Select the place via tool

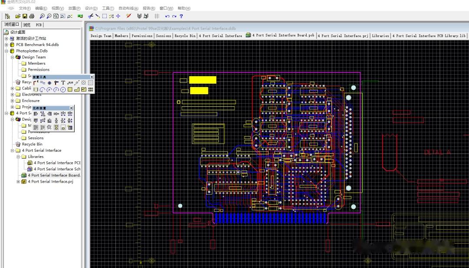pyautogui.click(x=56, y=83)
